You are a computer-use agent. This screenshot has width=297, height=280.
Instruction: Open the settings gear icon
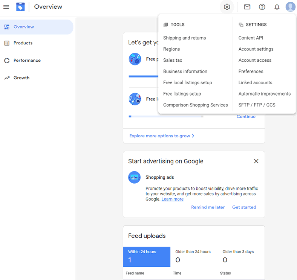(x=227, y=7)
